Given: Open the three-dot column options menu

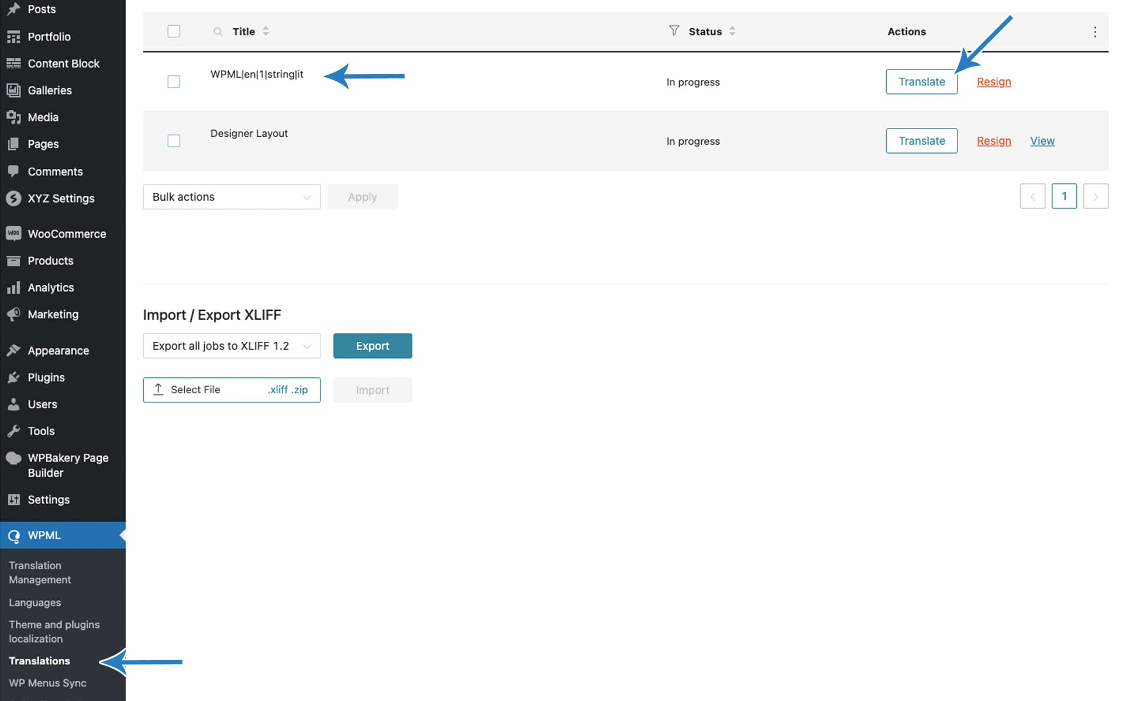Looking at the screenshot, I should (x=1095, y=32).
